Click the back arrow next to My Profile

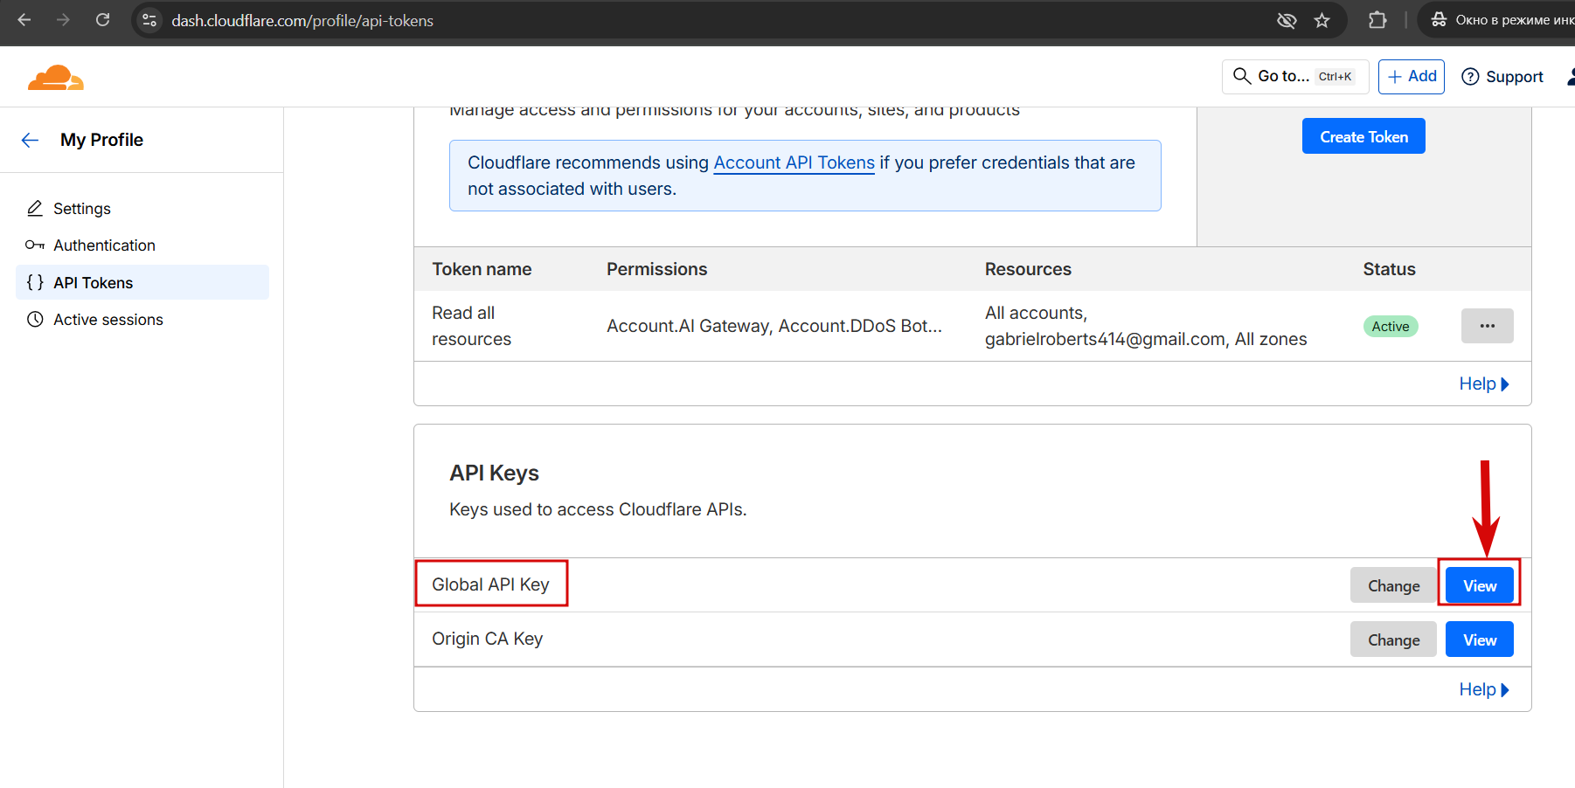(x=31, y=141)
